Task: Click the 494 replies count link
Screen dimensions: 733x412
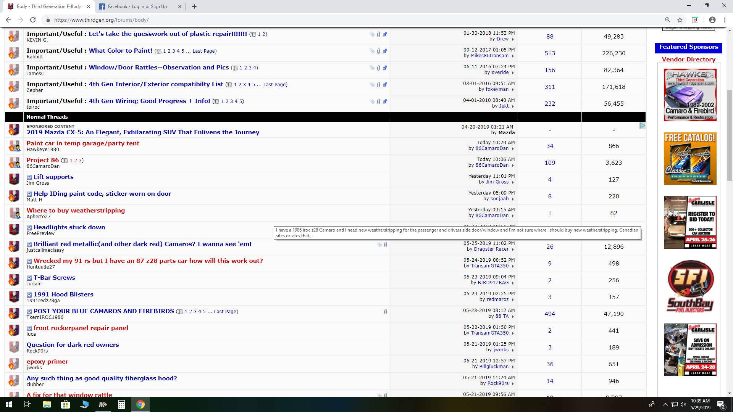Action: point(549,314)
